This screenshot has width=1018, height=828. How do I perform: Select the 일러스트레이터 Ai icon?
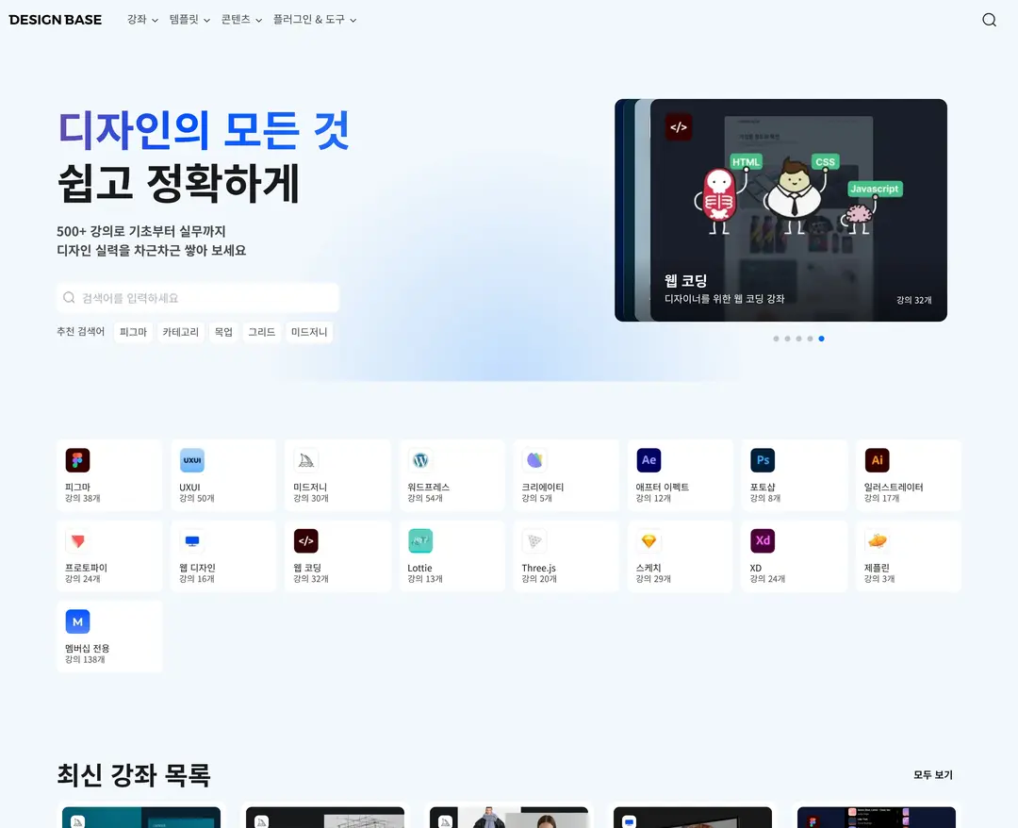click(x=878, y=460)
